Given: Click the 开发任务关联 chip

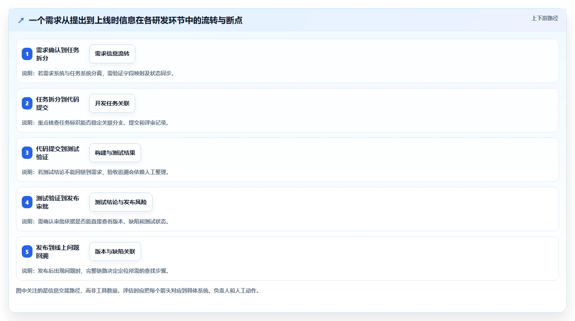Looking at the screenshot, I should click(x=112, y=103).
